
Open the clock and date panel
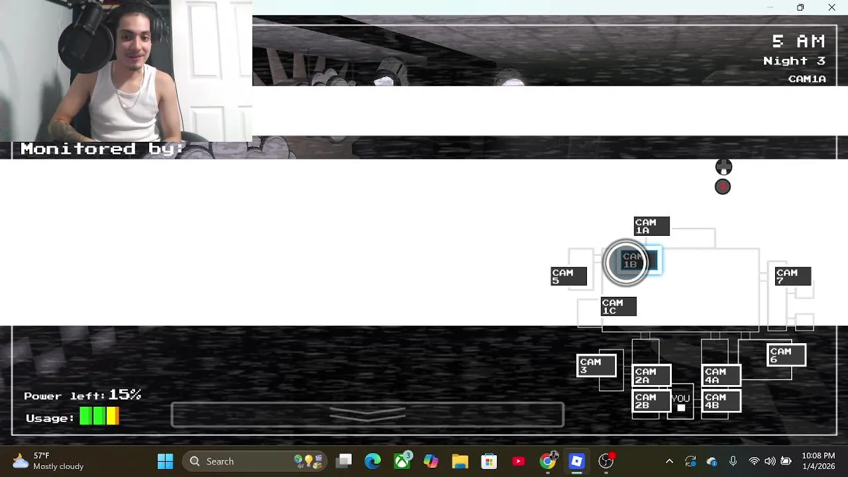[x=818, y=461]
